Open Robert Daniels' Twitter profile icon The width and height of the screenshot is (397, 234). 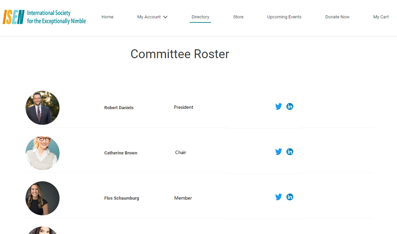click(279, 106)
